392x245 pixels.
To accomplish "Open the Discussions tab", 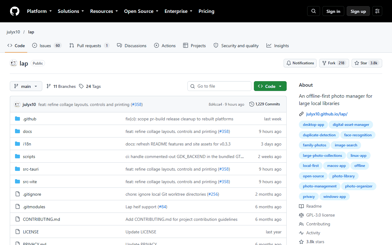I will pos(132,46).
